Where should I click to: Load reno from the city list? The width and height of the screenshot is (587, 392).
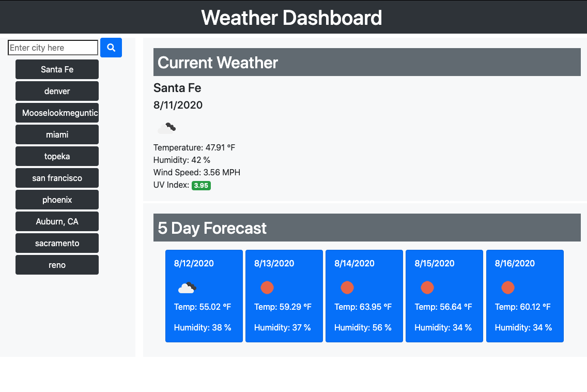[x=57, y=265]
